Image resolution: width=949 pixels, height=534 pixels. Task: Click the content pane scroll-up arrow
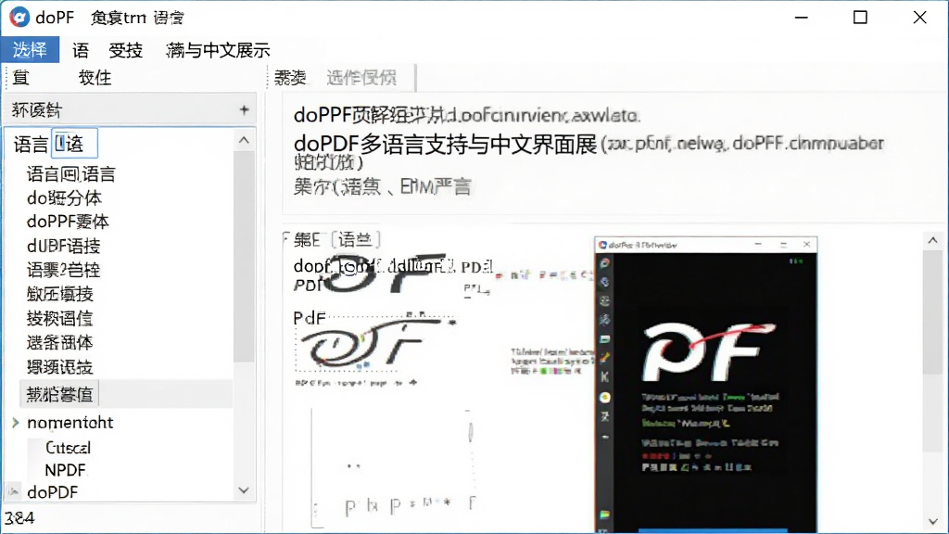pos(932,240)
